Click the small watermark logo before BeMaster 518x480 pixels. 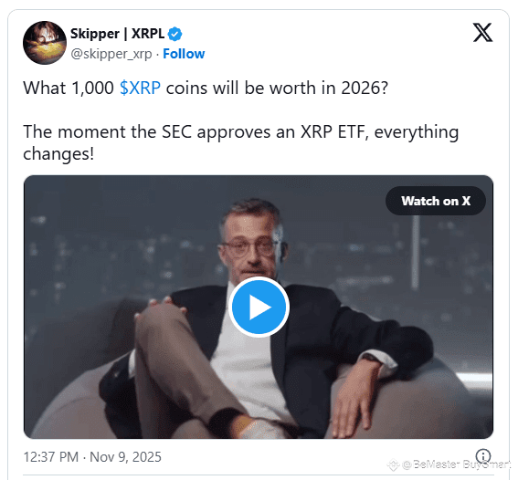393,464
